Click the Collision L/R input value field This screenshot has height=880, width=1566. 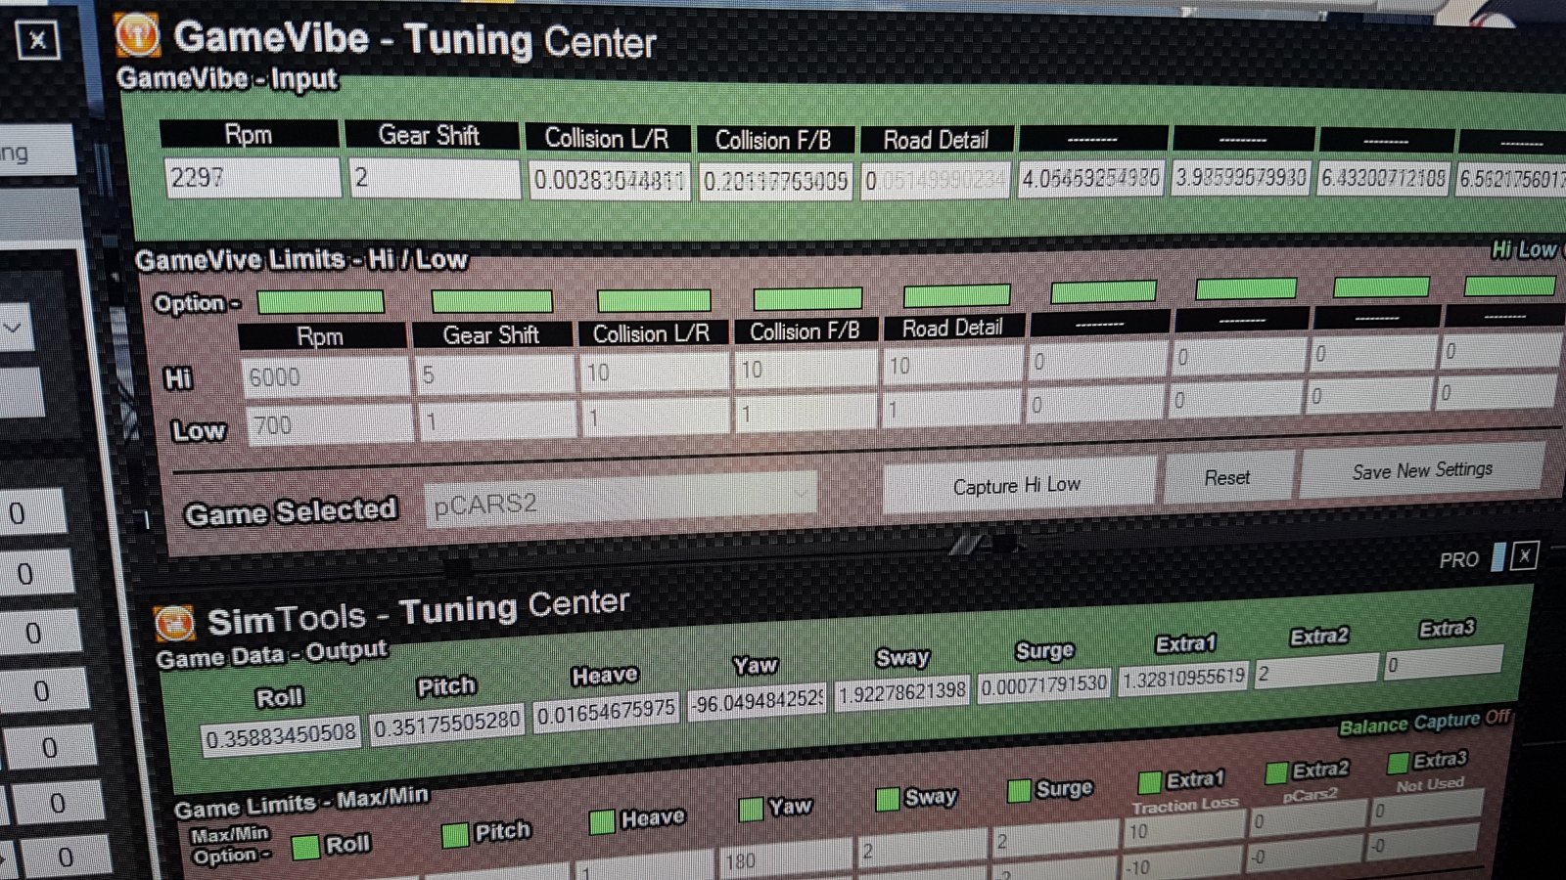point(610,181)
